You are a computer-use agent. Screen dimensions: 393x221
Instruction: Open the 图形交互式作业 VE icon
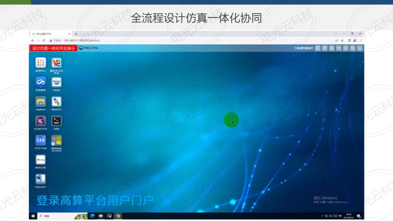[56, 63]
